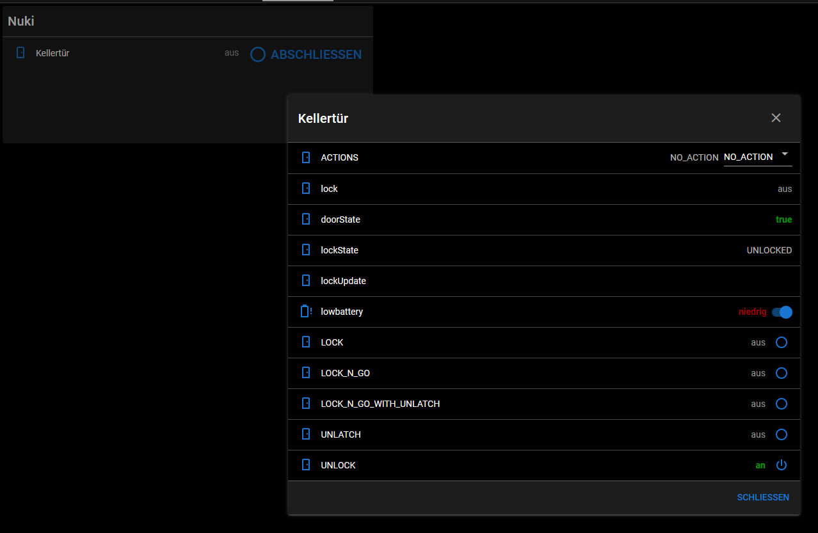Click the LOCK_N_GO_WITH_UNLATCH label
Image resolution: width=818 pixels, height=533 pixels.
380,404
